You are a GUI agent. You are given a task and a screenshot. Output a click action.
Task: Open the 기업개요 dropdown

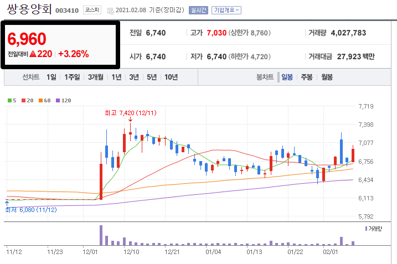pos(226,10)
